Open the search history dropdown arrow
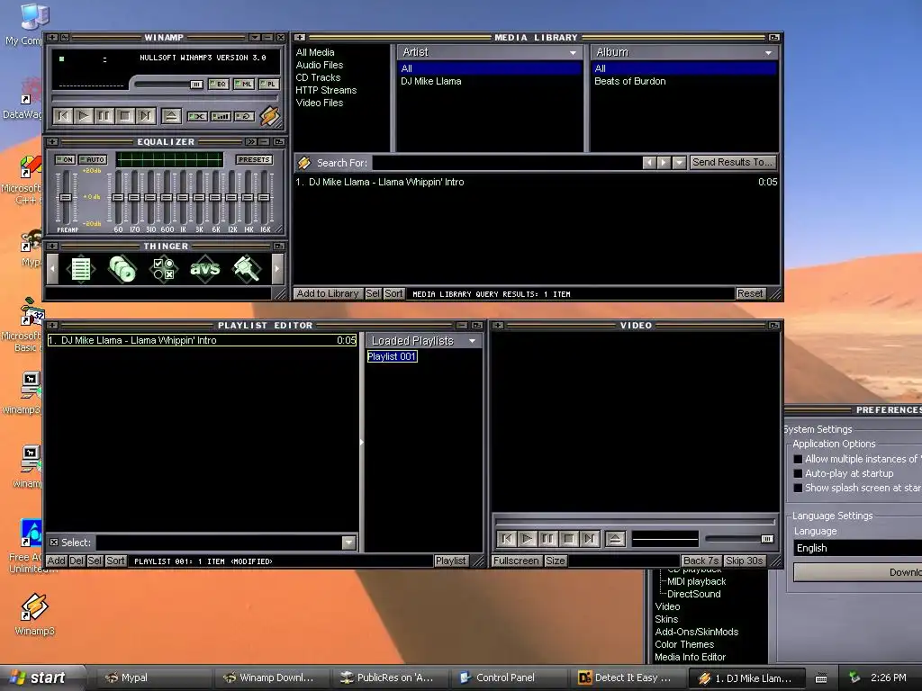 click(679, 163)
